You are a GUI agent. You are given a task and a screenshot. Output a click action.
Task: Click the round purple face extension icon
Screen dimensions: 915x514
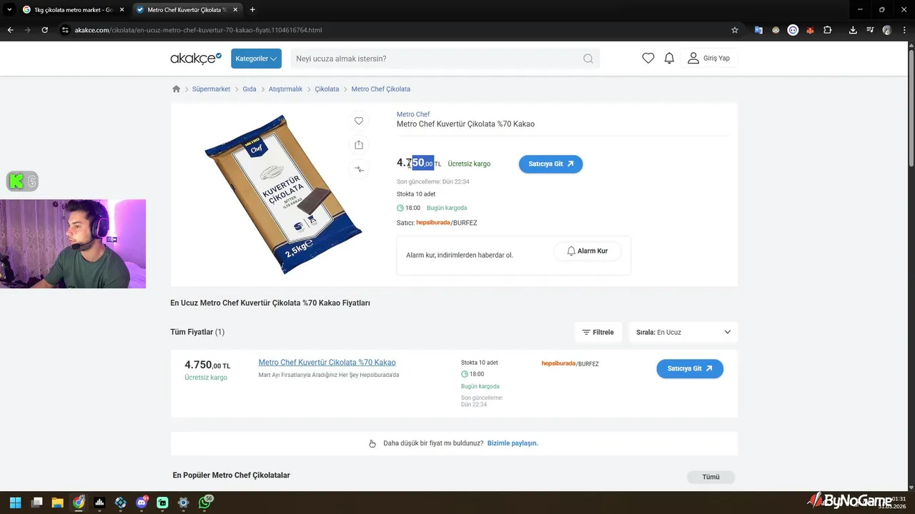tap(793, 30)
